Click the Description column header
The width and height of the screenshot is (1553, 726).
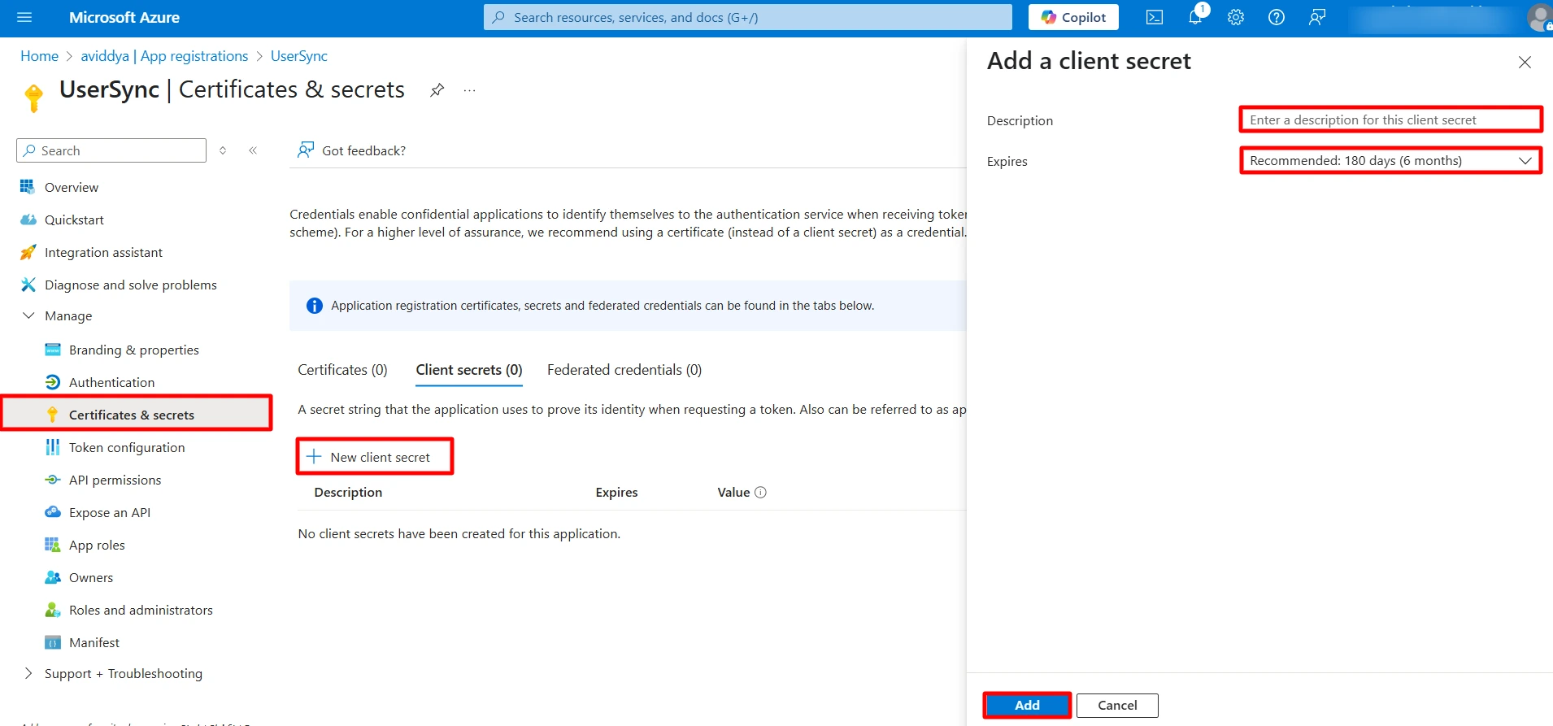(348, 492)
